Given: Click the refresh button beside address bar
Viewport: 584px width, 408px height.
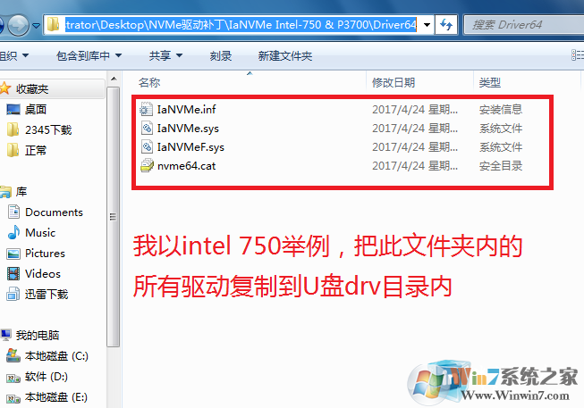Looking at the screenshot, I should pos(446,25).
